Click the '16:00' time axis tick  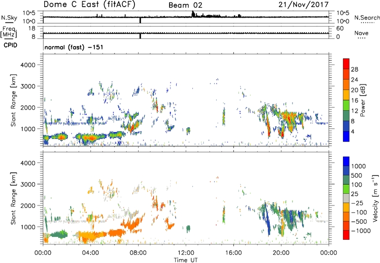coord(233,253)
